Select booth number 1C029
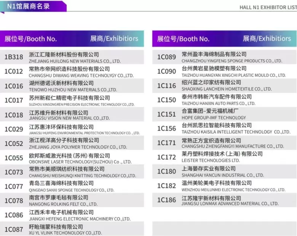Viewport: 297px width, 236px height. pos(14,129)
